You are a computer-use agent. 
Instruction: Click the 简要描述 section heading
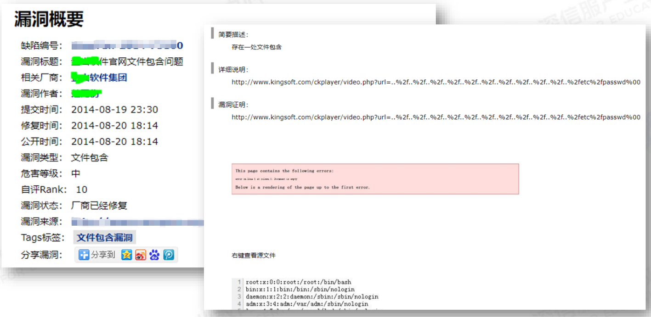tap(233, 34)
